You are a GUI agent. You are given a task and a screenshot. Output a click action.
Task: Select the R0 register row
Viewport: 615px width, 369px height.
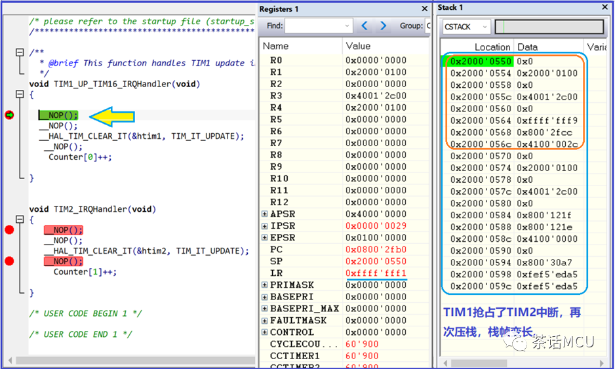coord(344,60)
